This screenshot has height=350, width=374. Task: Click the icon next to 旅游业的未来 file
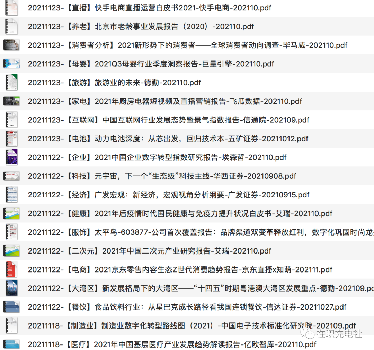coord(11,82)
